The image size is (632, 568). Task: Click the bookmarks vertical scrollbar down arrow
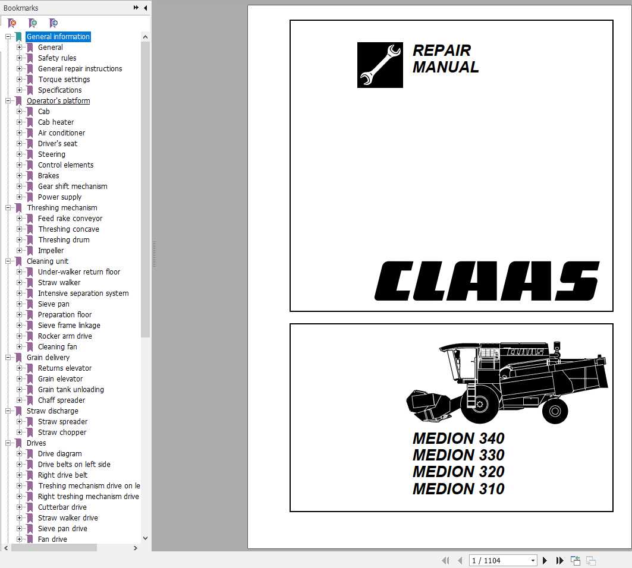[x=146, y=538]
